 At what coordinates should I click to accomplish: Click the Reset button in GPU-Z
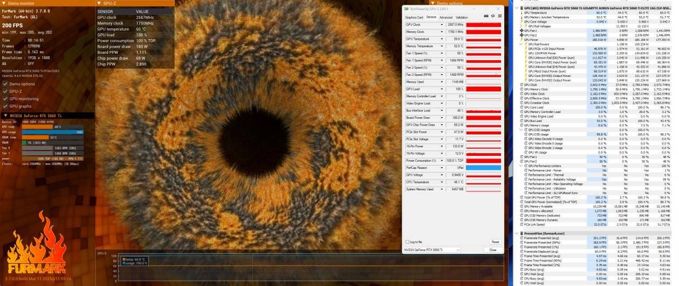495,242
